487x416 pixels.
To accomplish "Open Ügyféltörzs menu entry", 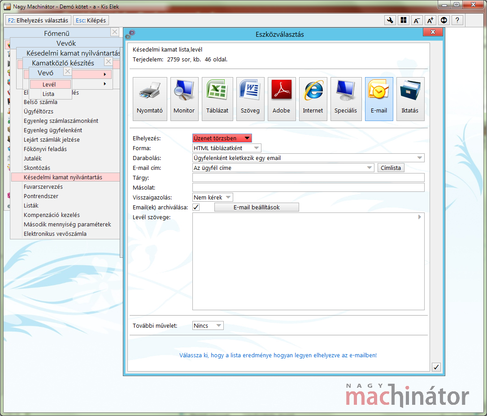I will point(39,111).
